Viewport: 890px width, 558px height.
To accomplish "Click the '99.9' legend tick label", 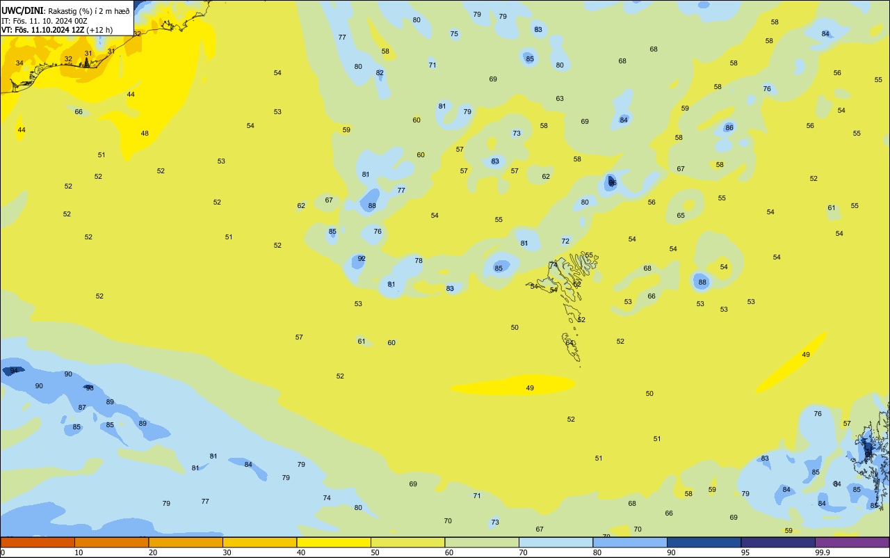I will [823, 552].
